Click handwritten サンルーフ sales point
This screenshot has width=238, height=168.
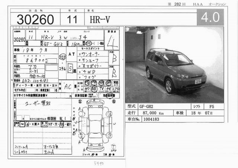click(90, 61)
